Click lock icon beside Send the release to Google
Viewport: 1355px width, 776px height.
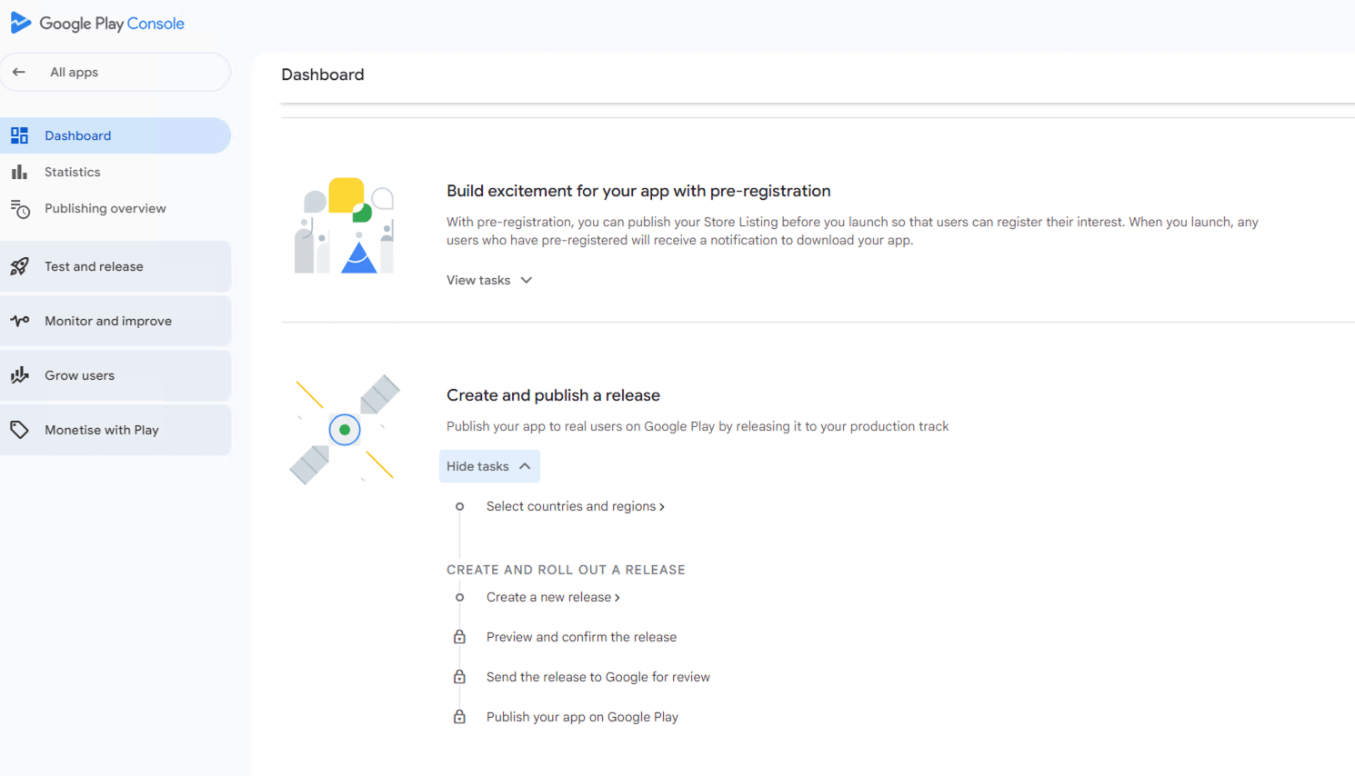(x=459, y=677)
